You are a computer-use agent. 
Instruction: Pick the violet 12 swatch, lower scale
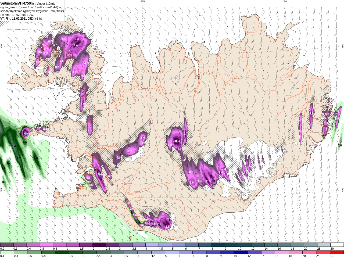(x=255, y=252)
